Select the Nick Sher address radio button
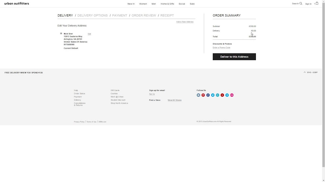The width and height of the screenshot is (325, 182). tap(61, 33)
